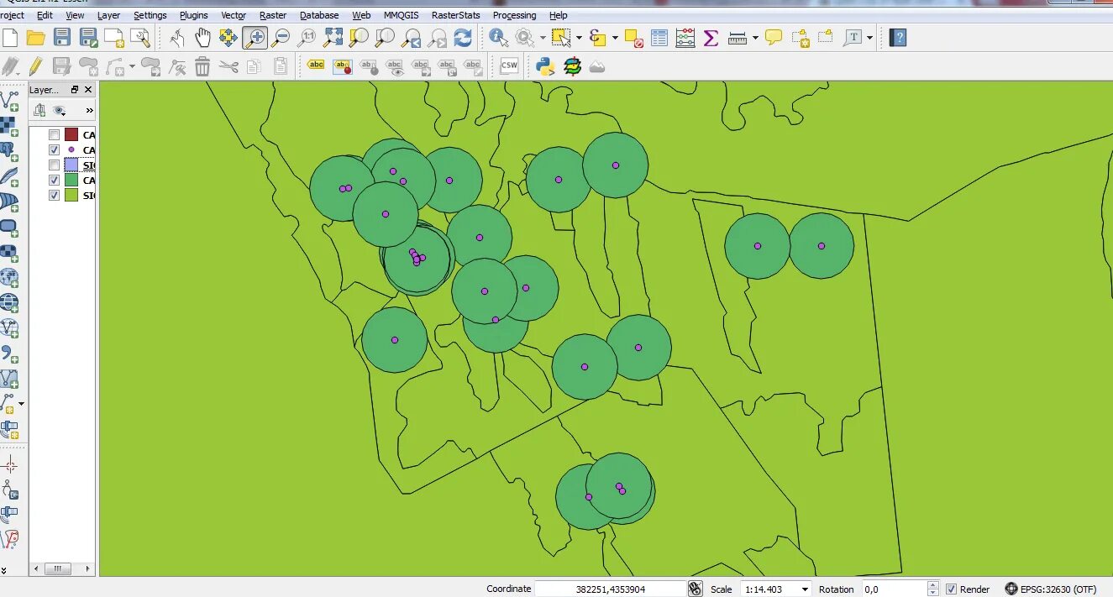Toggle extents display button beside the coordinate field
The width and height of the screenshot is (1113, 597).
695,589
